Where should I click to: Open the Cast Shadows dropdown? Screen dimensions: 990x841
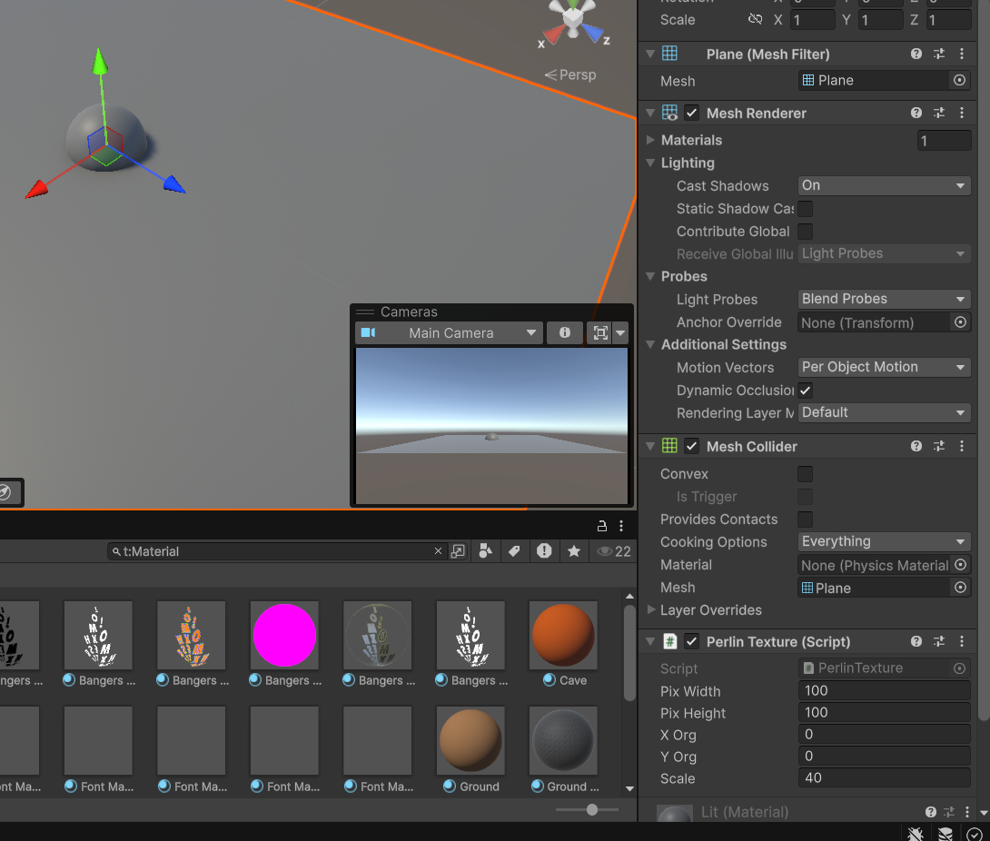(x=884, y=185)
